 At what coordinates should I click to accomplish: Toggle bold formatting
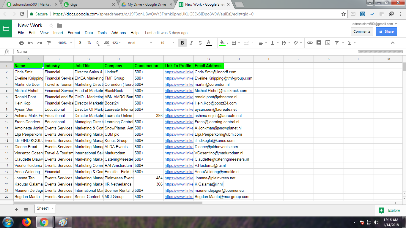[x=182, y=43]
